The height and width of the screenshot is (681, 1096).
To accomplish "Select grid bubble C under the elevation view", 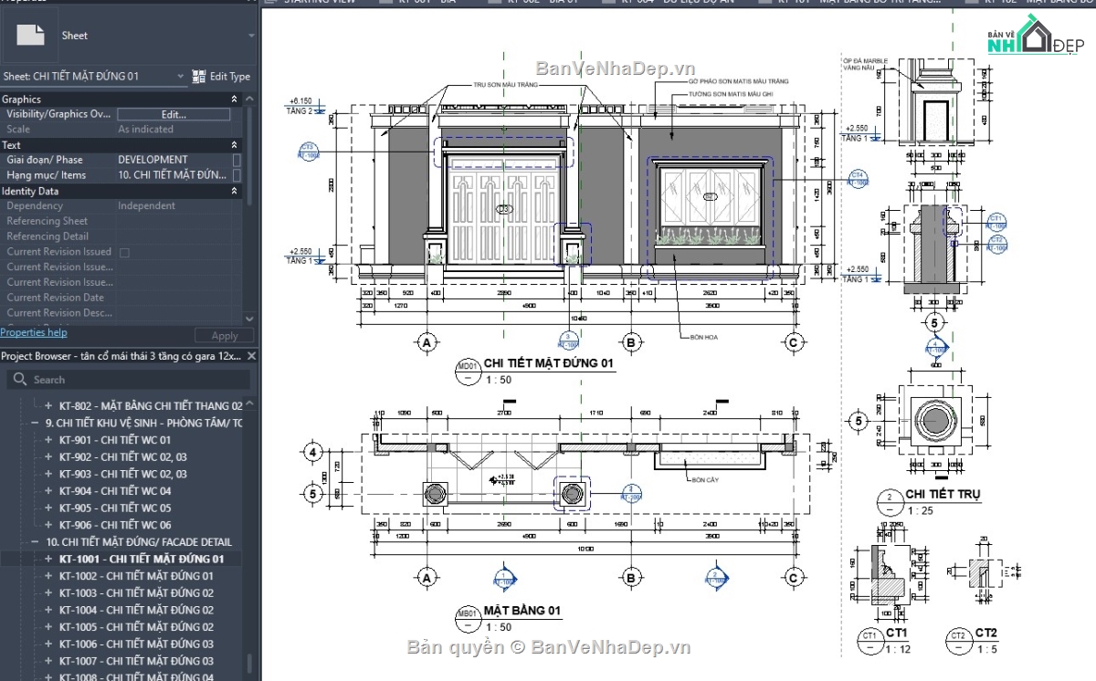I will click(794, 343).
